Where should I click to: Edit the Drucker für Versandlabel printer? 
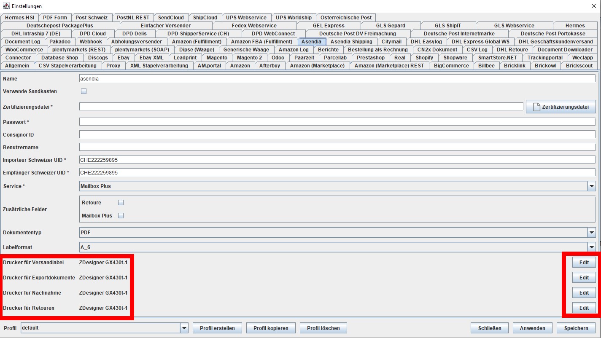(584, 263)
